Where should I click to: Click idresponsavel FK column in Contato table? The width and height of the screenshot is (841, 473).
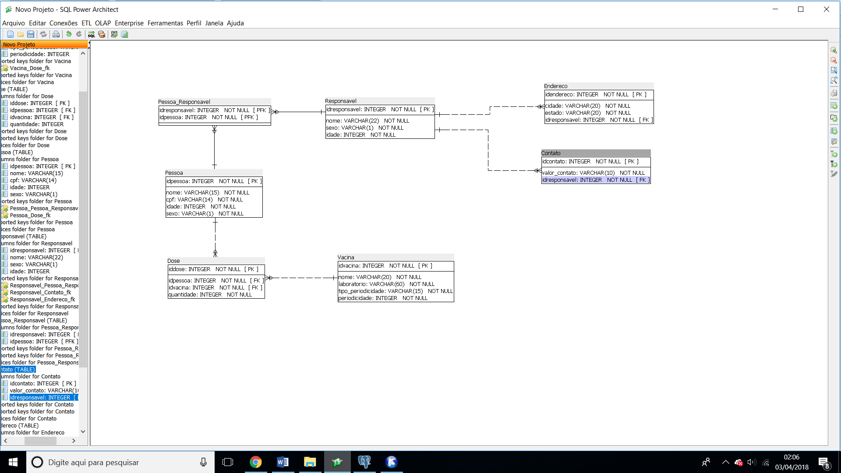pos(596,180)
